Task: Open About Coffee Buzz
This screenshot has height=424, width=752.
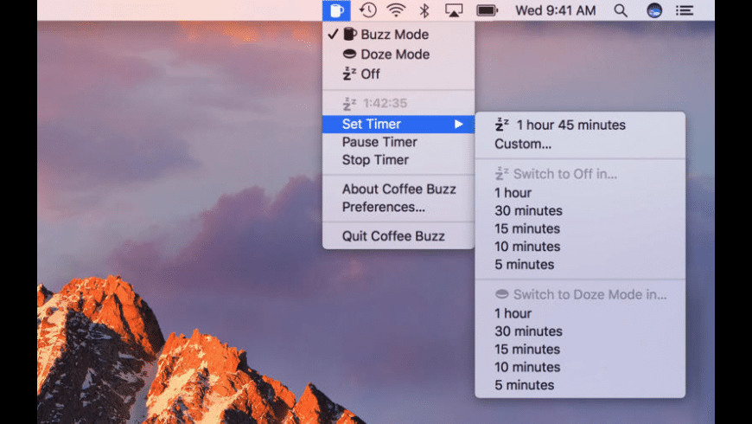Action: 398,190
